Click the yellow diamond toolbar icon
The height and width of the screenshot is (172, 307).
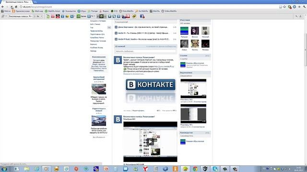coord(134,16)
